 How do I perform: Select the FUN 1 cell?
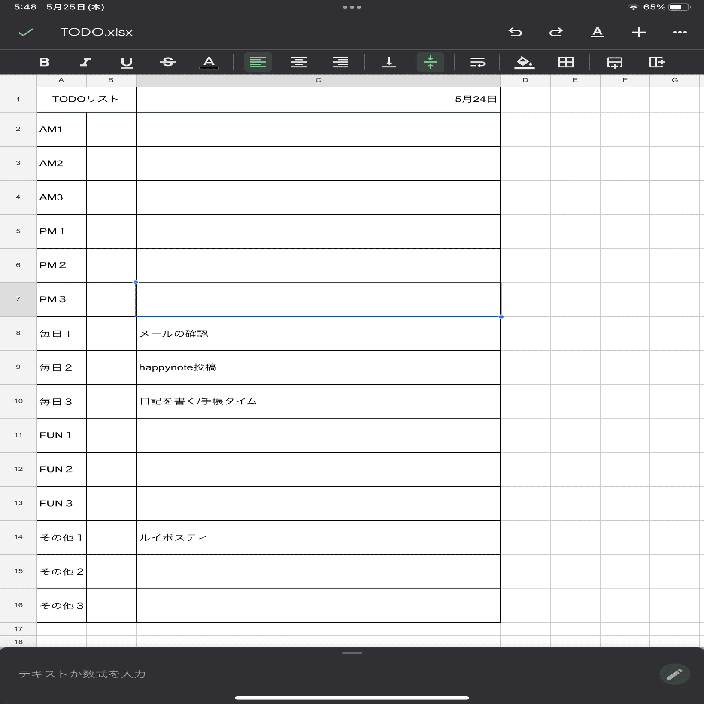[x=61, y=435]
